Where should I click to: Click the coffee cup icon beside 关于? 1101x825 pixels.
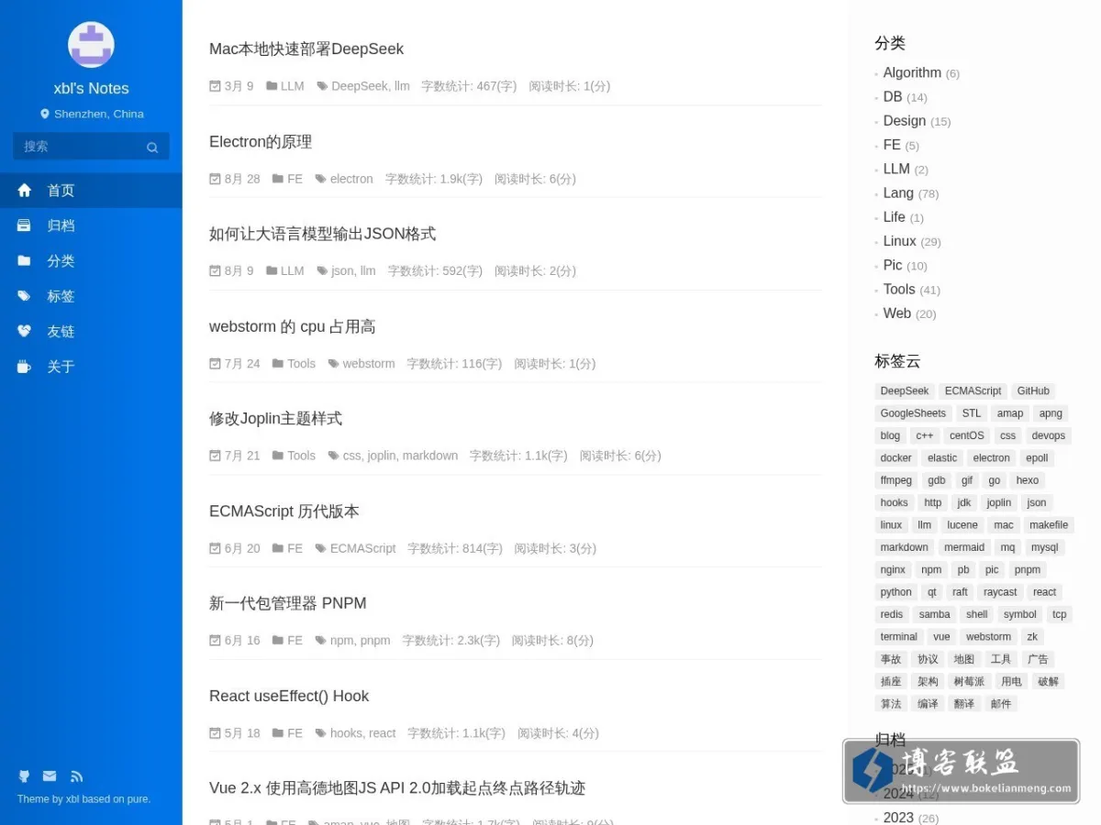click(x=25, y=367)
